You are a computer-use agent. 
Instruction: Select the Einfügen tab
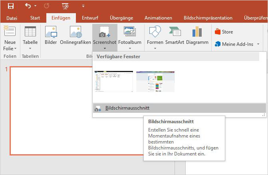point(61,18)
